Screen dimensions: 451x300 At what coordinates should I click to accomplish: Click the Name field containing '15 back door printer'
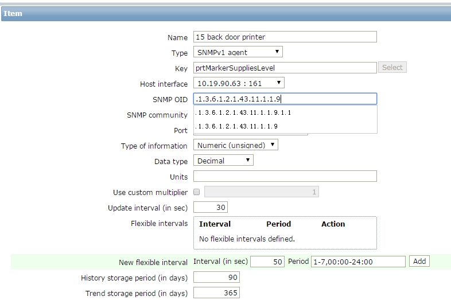[285, 37]
